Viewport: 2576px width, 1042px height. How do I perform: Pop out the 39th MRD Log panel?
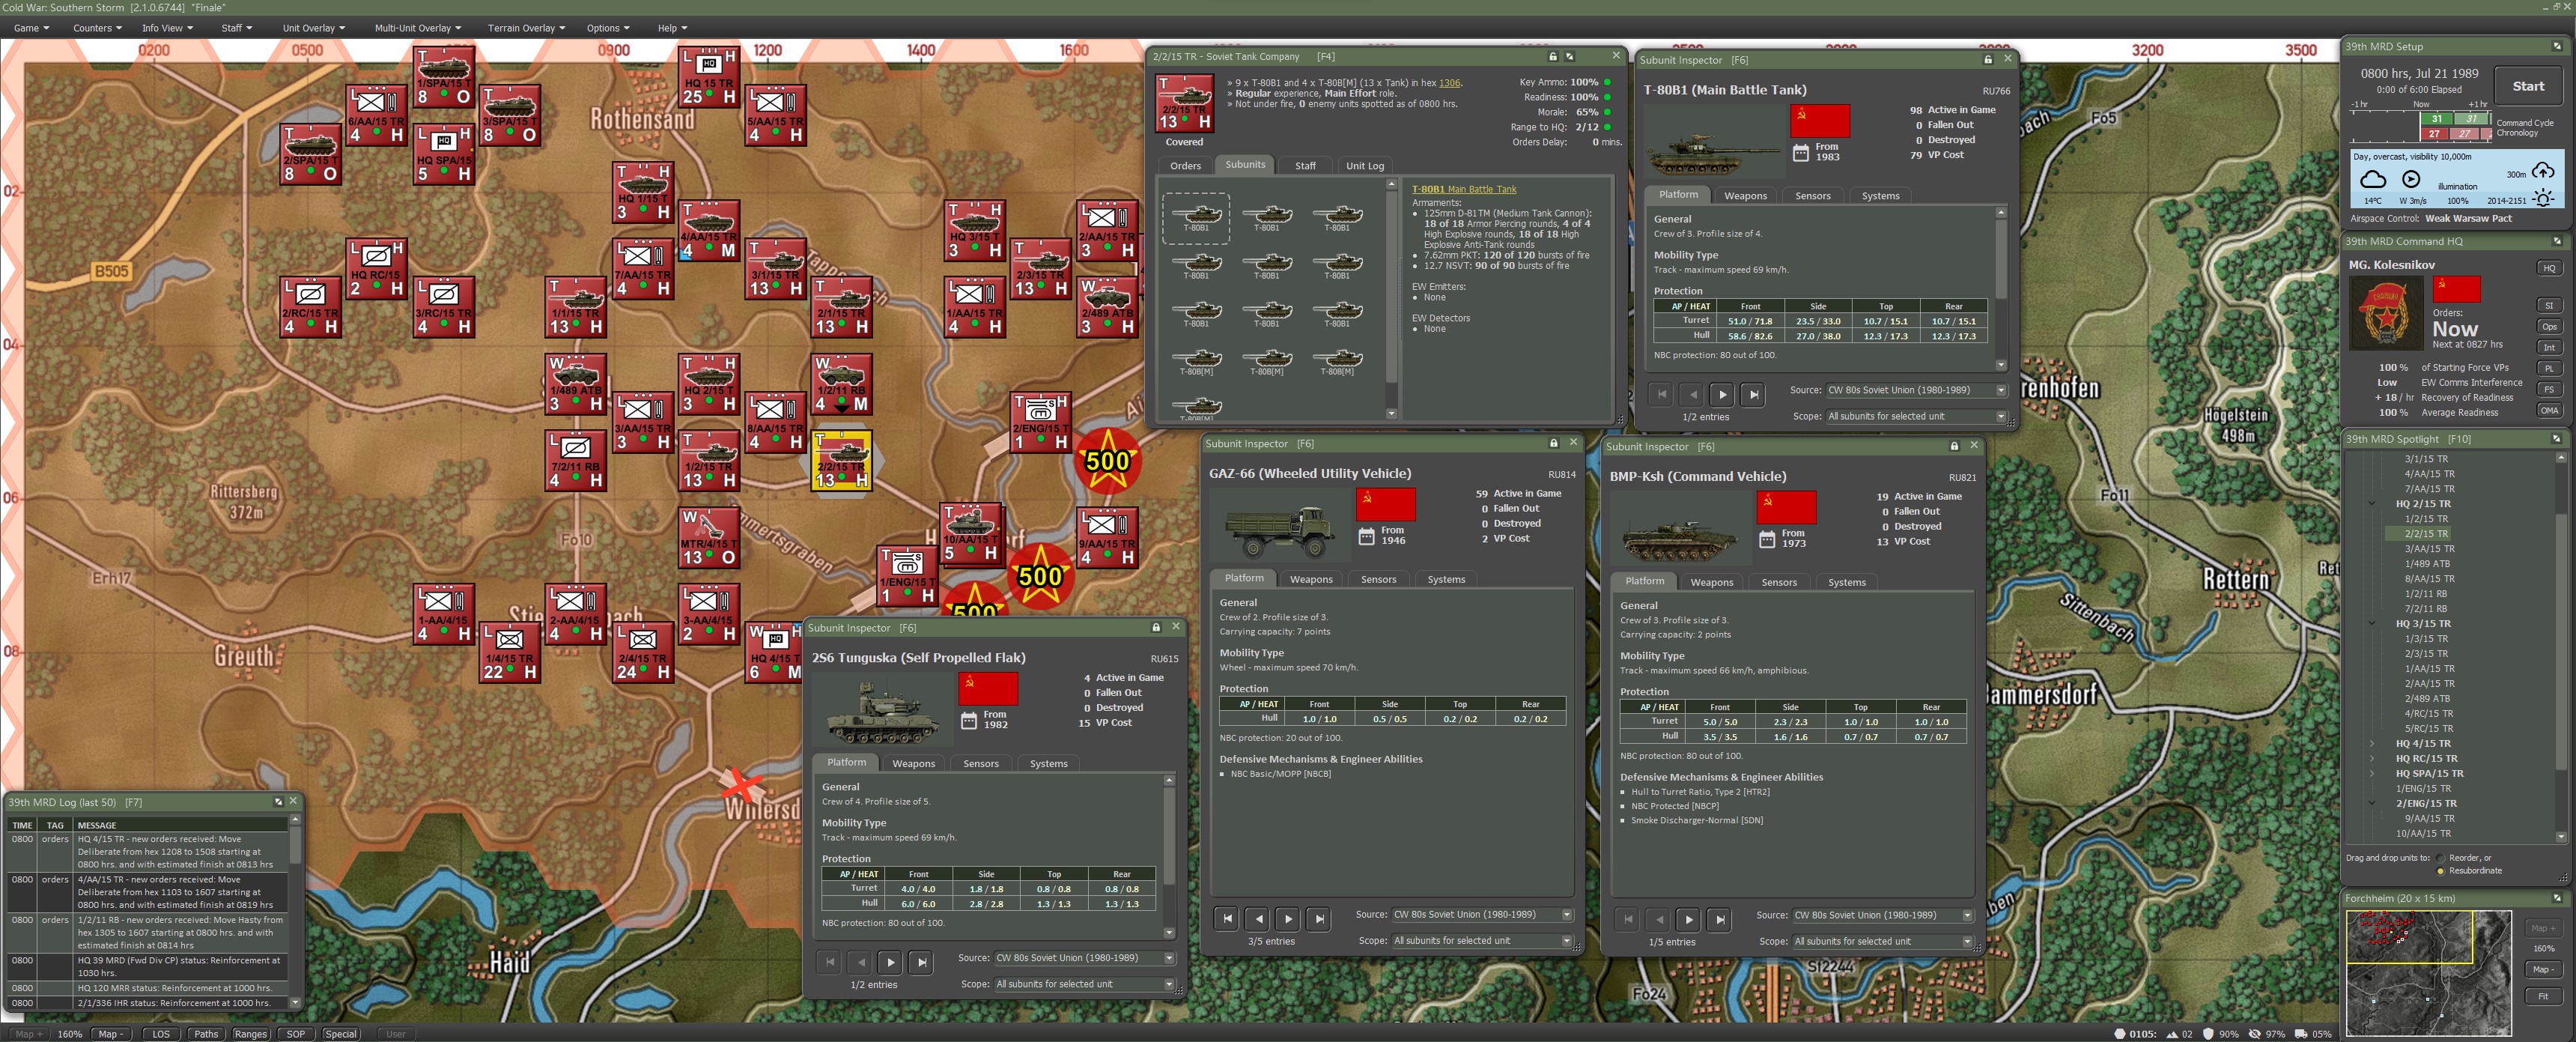click(x=278, y=801)
